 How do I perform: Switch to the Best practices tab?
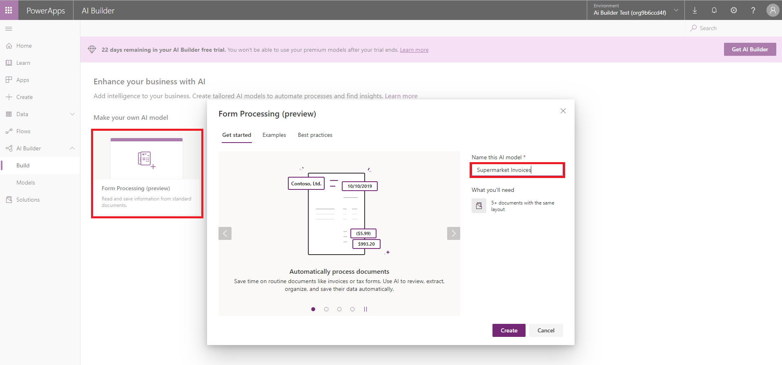pyautogui.click(x=315, y=135)
